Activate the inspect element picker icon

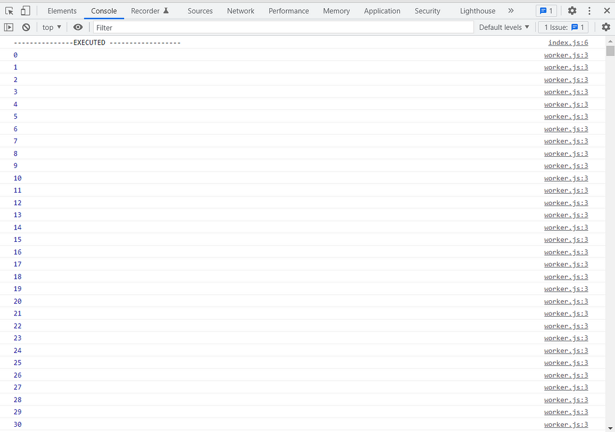pos(9,11)
